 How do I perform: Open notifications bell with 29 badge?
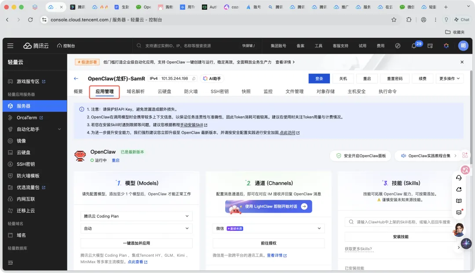click(x=414, y=46)
